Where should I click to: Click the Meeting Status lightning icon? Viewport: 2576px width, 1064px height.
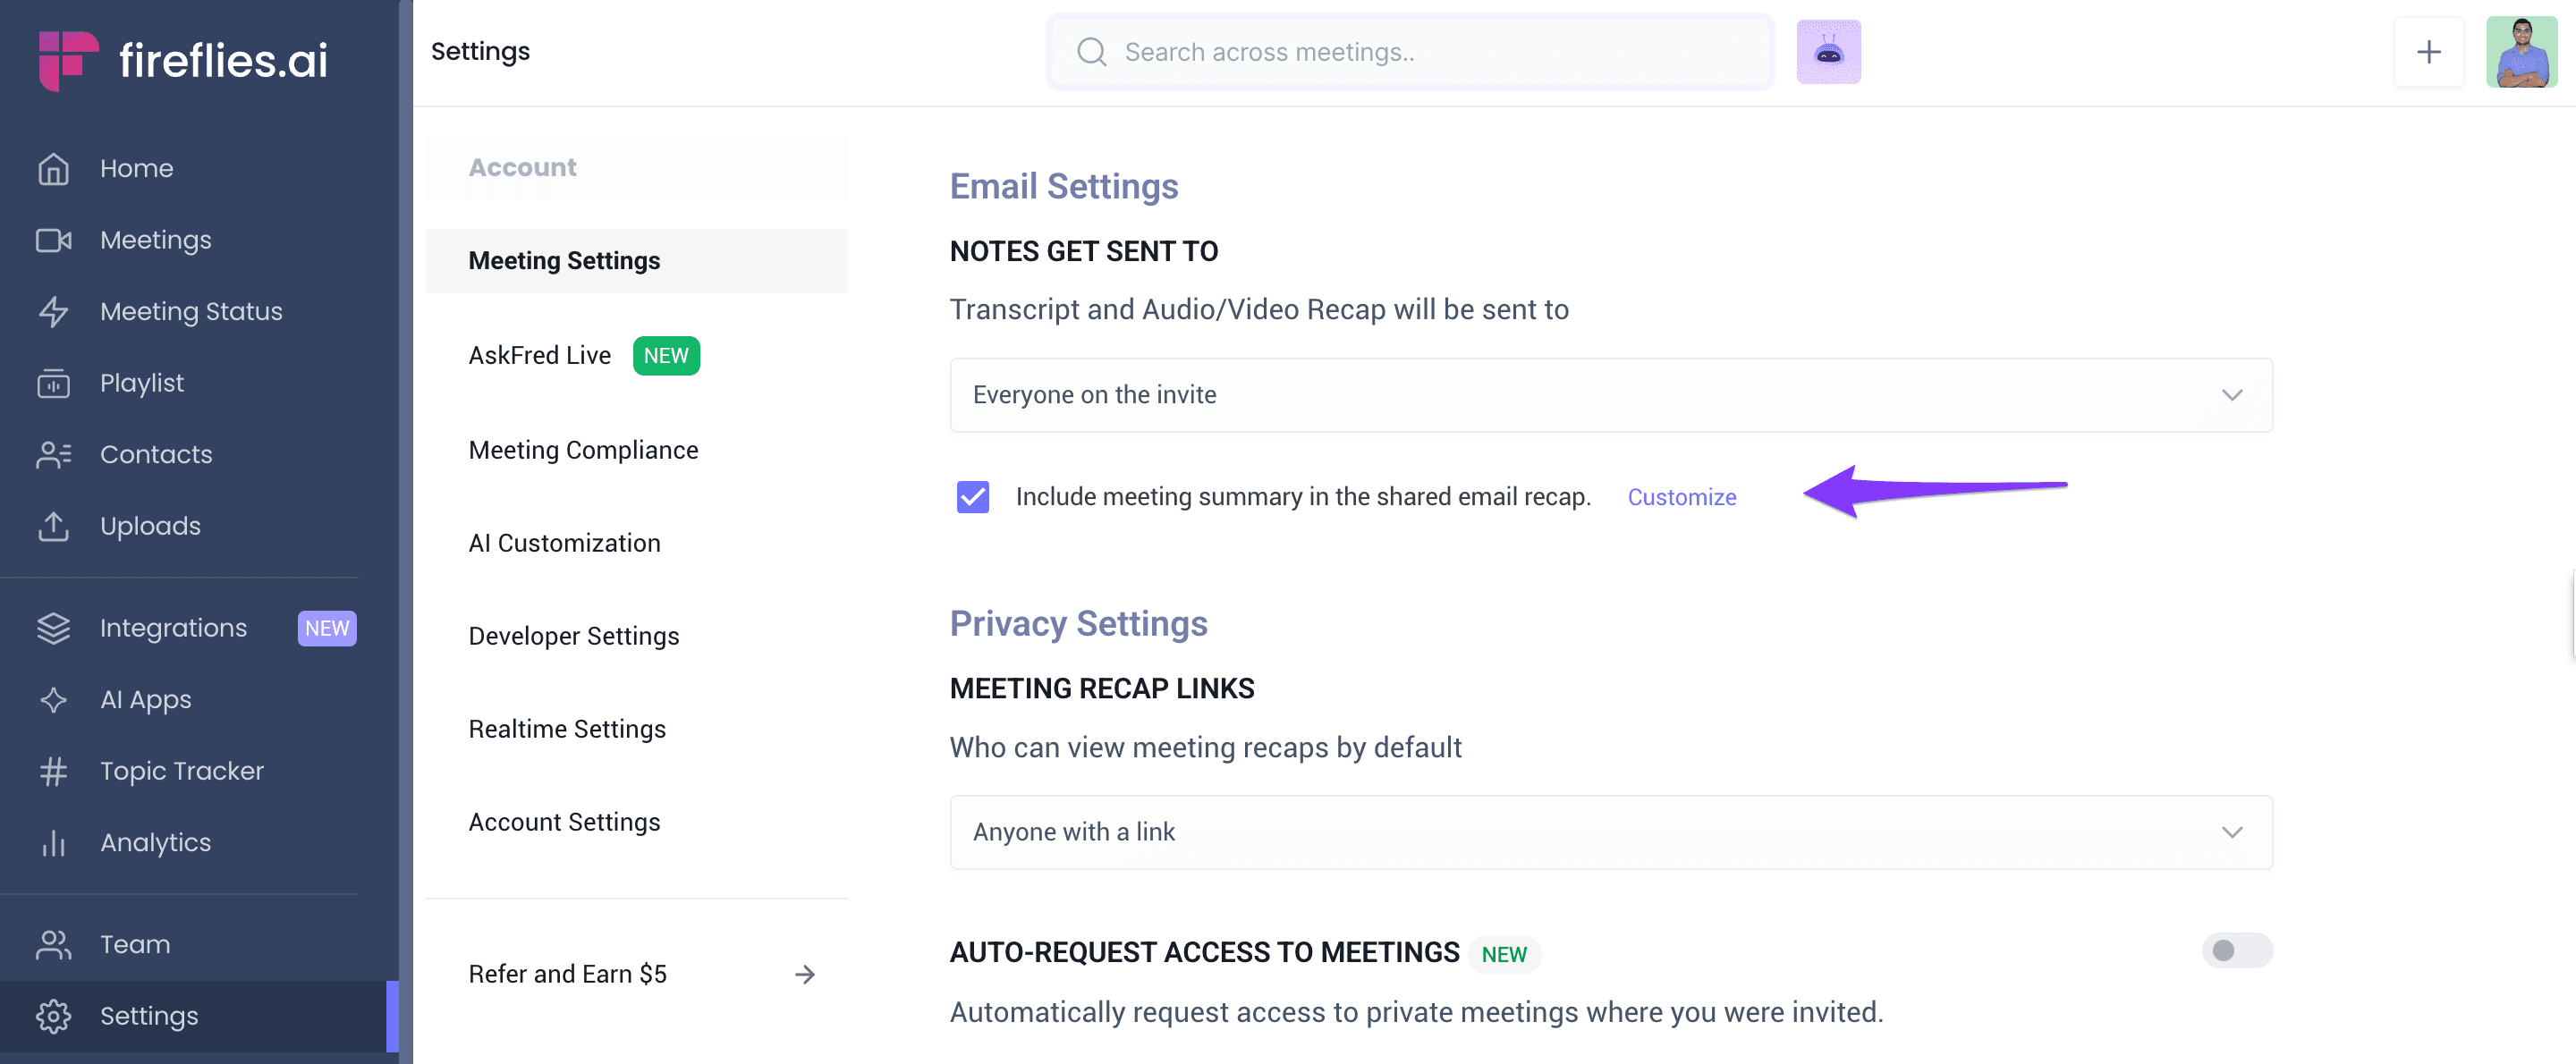point(53,311)
